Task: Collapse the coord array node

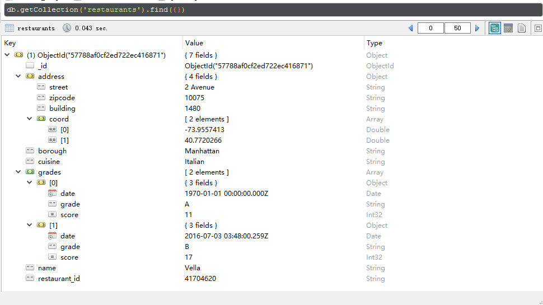Action: pyautogui.click(x=30, y=119)
